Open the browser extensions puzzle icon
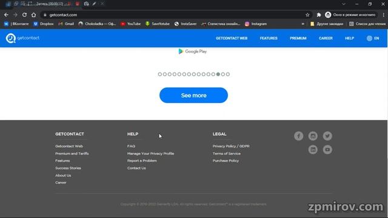Screen dimensions: 388x218 (319, 15)
